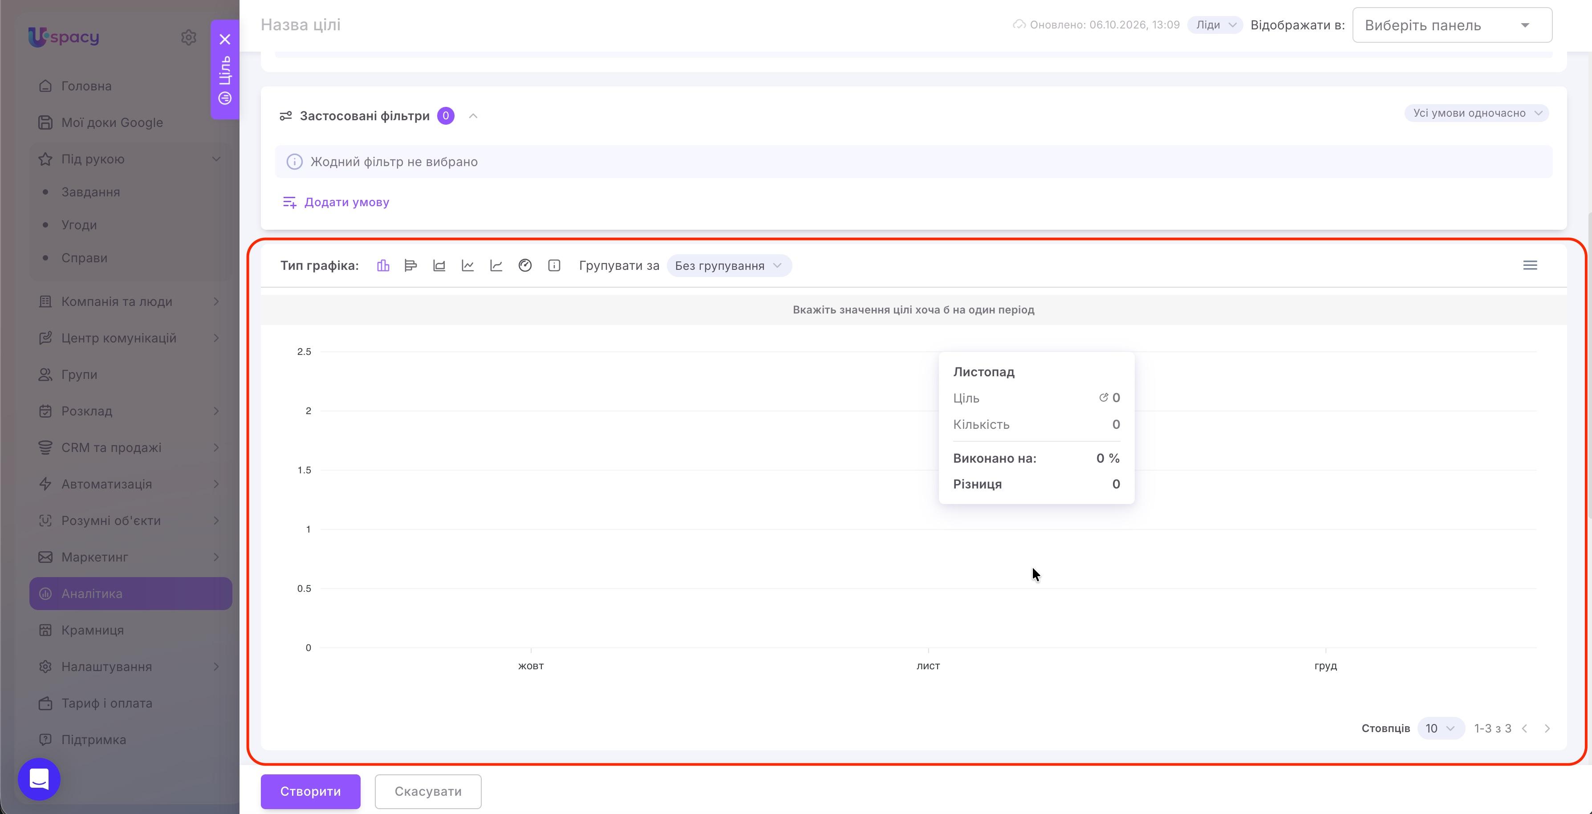This screenshot has width=1592, height=814.
Task: Open Аналітика in the sidebar
Action: click(130, 594)
